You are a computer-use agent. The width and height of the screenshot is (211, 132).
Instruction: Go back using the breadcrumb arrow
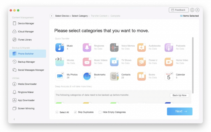pyautogui.click(x=52, y=16)
